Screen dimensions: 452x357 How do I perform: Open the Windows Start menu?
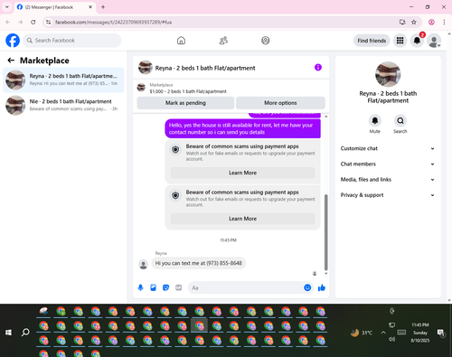(x=8, y=333)
